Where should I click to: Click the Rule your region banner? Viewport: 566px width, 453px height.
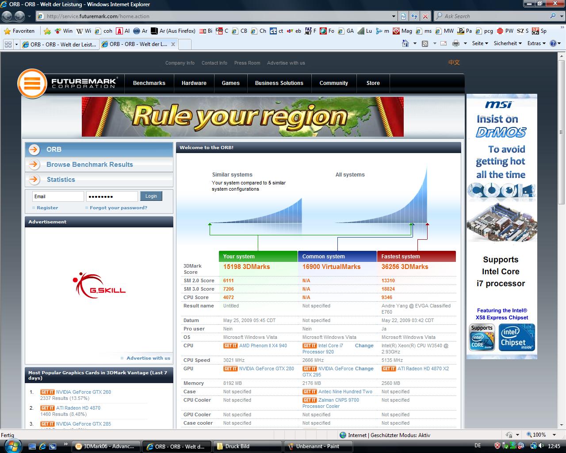click(242, 117)
